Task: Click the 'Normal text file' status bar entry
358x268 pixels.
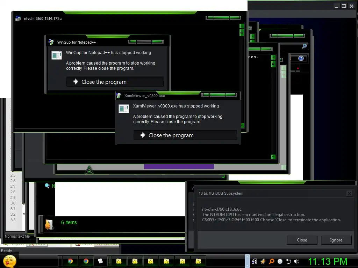Action: 17,236
